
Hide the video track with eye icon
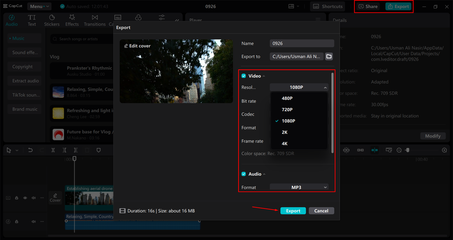click(25, 198)
